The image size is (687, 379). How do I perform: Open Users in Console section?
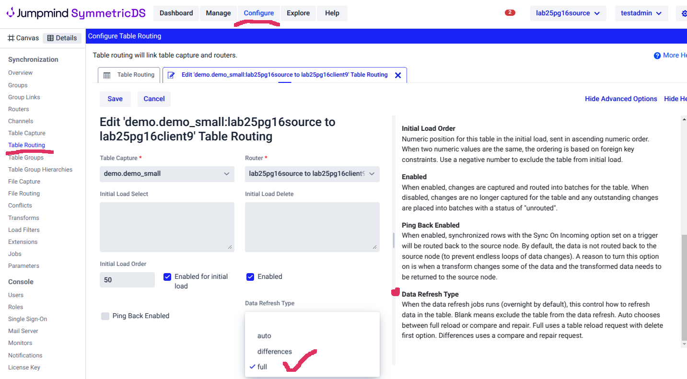[x=16, y=295]
